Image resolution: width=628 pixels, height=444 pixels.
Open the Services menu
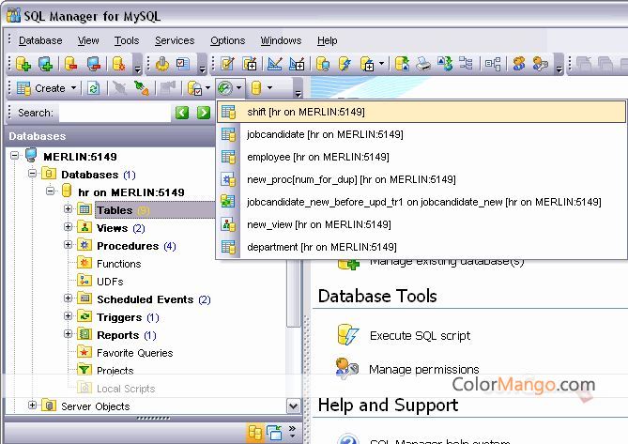pyautogui.click(x=175, y=40)
